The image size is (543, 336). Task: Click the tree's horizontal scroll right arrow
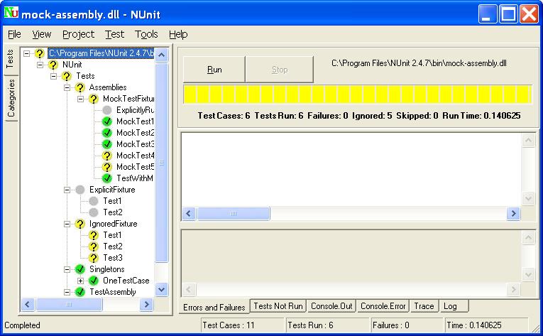pyautogui.click(x=146, y=305)
